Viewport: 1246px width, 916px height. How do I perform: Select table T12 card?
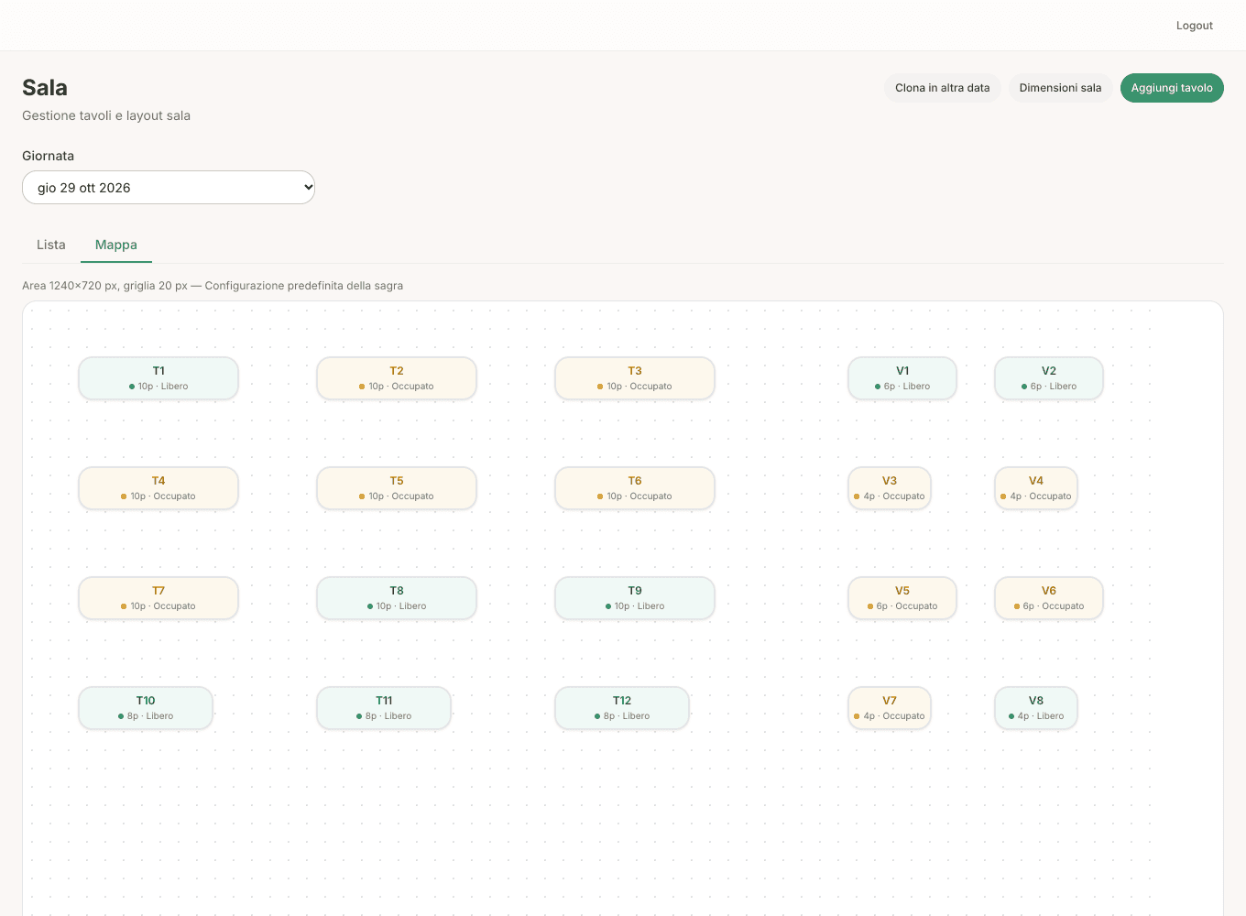click(622, 708)
